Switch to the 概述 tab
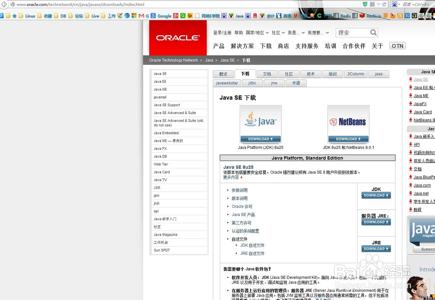This screenshot has width=435, height=300. tap(223, 74)
